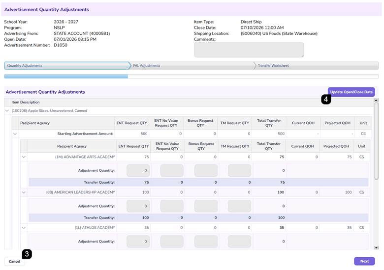Edit ENT No Value adjustment for Advantage Arts
The height and width of the screenshot is (270, 384).
(x=172, y=170)
